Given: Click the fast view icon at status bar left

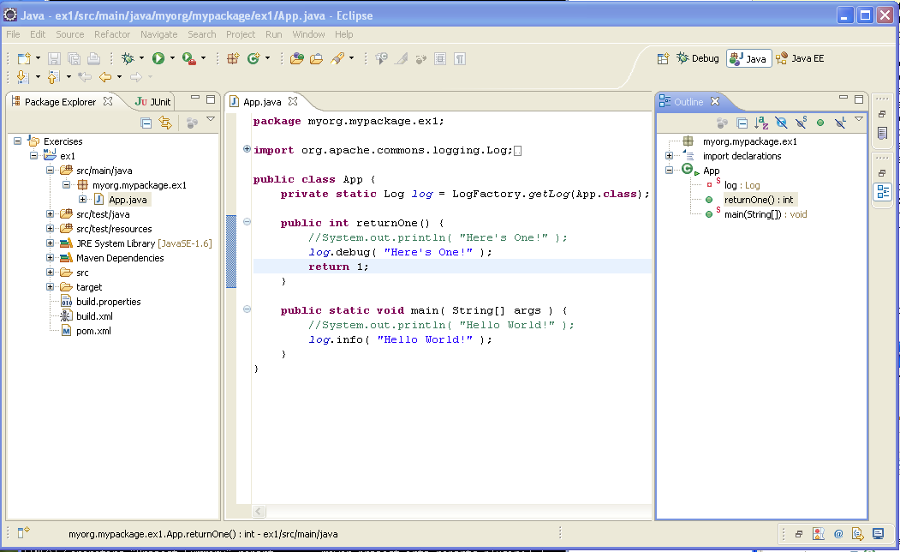Looking at the screenshot, I should click(x=23, y=533).
